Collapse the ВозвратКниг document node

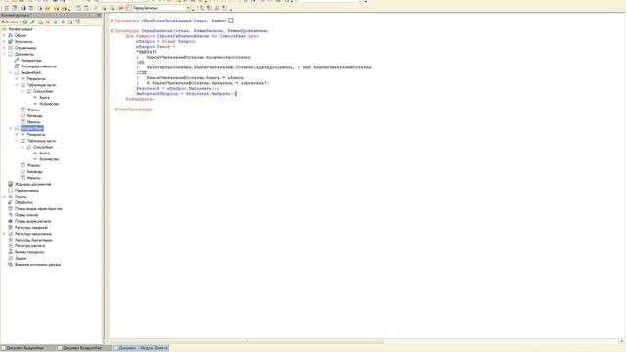[x=11, y=128]
